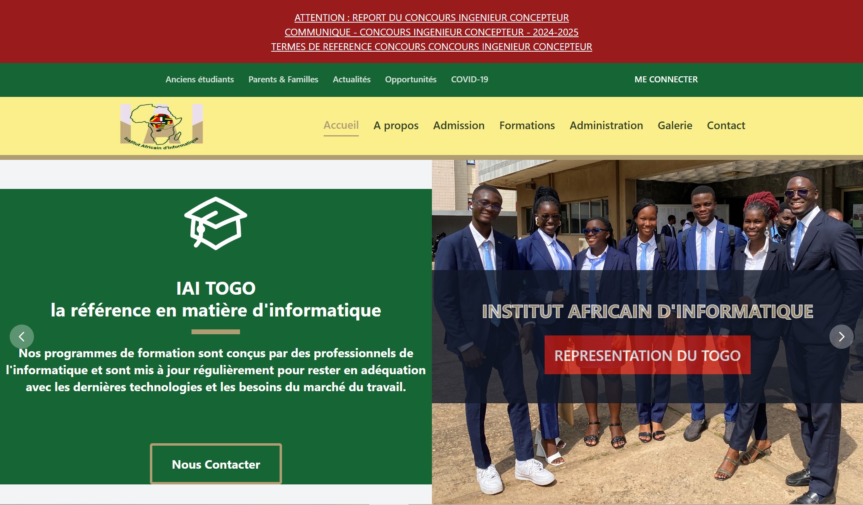Image resolution: width=863 pixels, height=505 pixels.
Task: Open TERMES DE REFERENCE CONCOURS link
Action: tap(431, 47)
